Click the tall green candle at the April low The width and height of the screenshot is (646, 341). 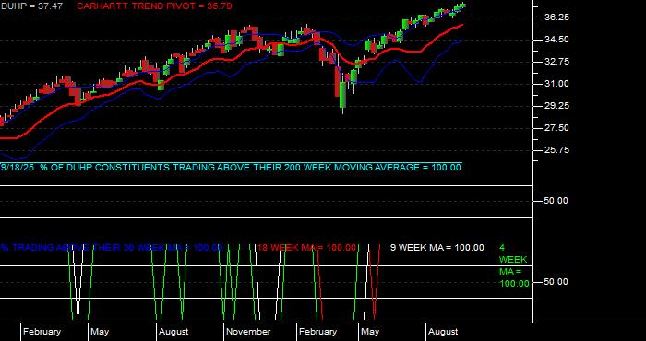pos(342,95)
